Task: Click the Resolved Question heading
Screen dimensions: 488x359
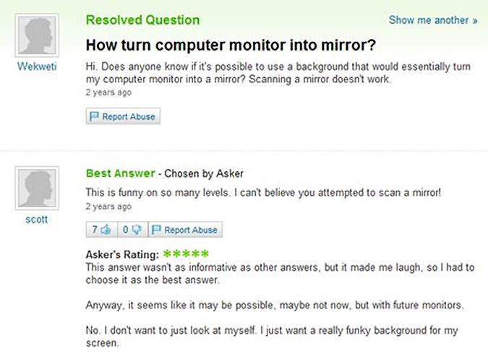Action: (x=142, y=20)
